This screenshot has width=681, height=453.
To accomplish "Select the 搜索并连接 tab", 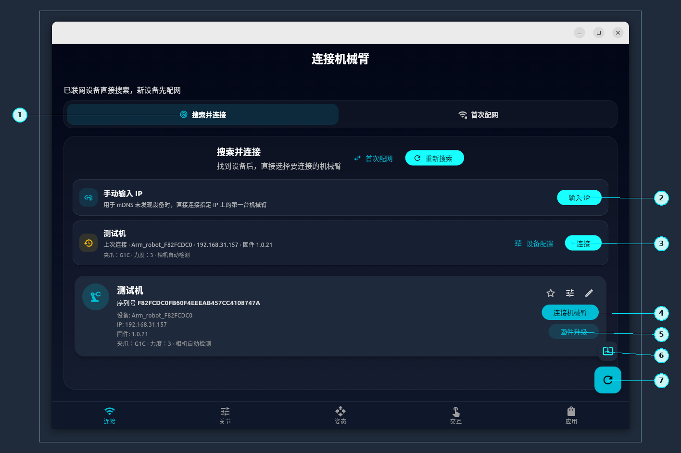I will 202,114.
